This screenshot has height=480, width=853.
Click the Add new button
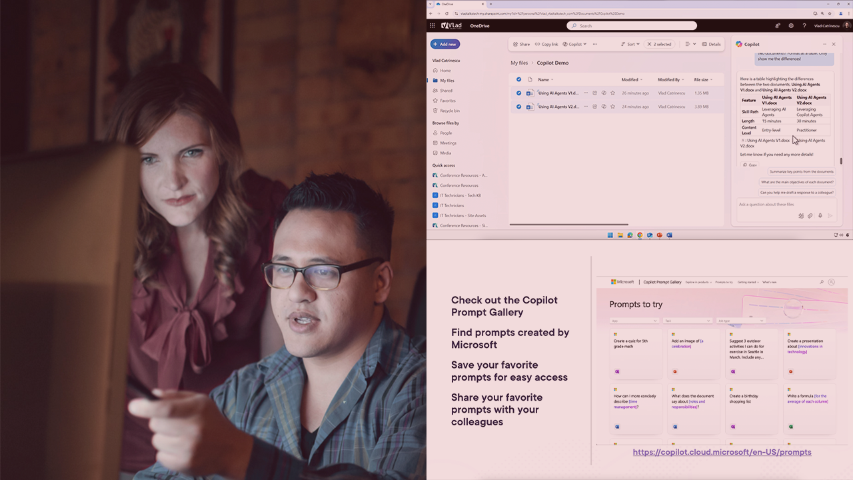click(x=445, y=45)
